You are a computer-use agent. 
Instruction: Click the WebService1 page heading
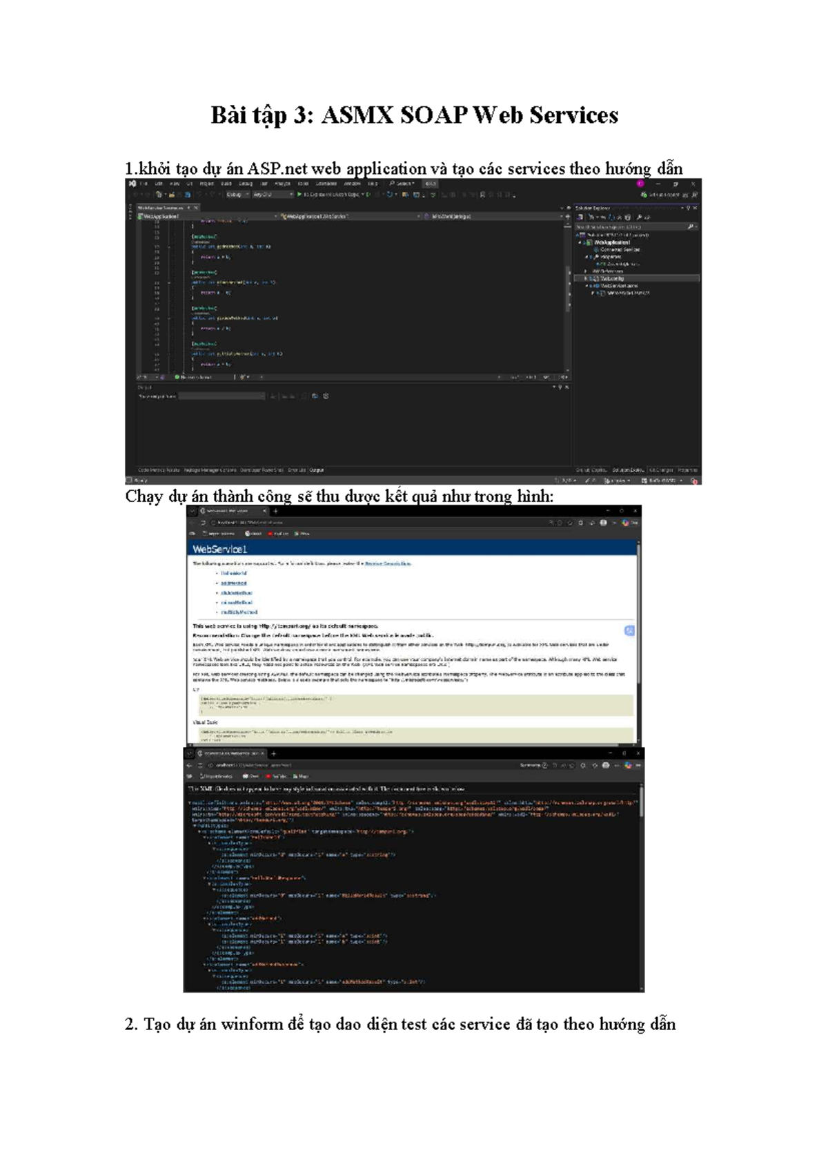[x=219, y=549]
